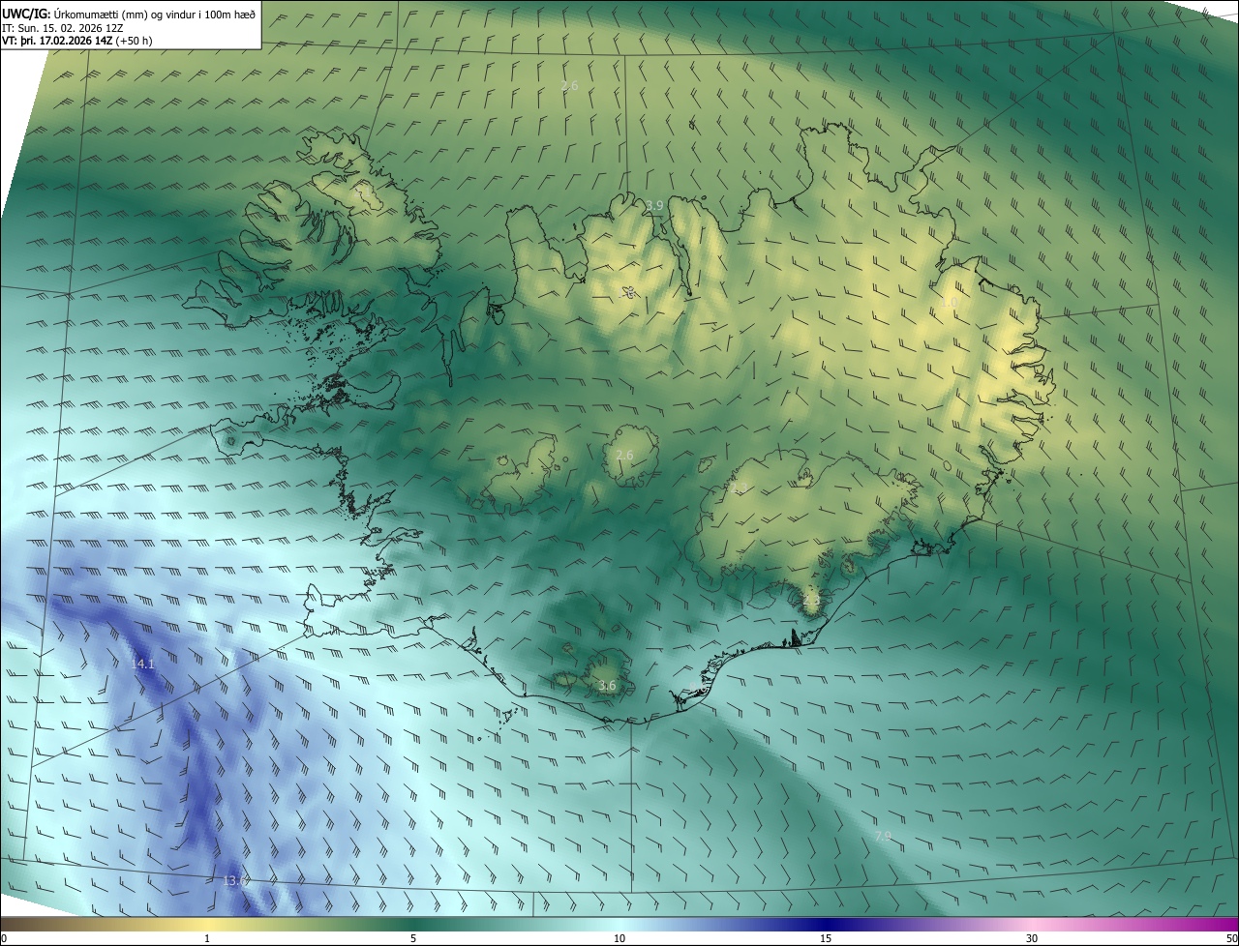Screen dimensions: 1239x946
Task: Click the "30" tick label on color scale
Action: [x=1032, y=938]
